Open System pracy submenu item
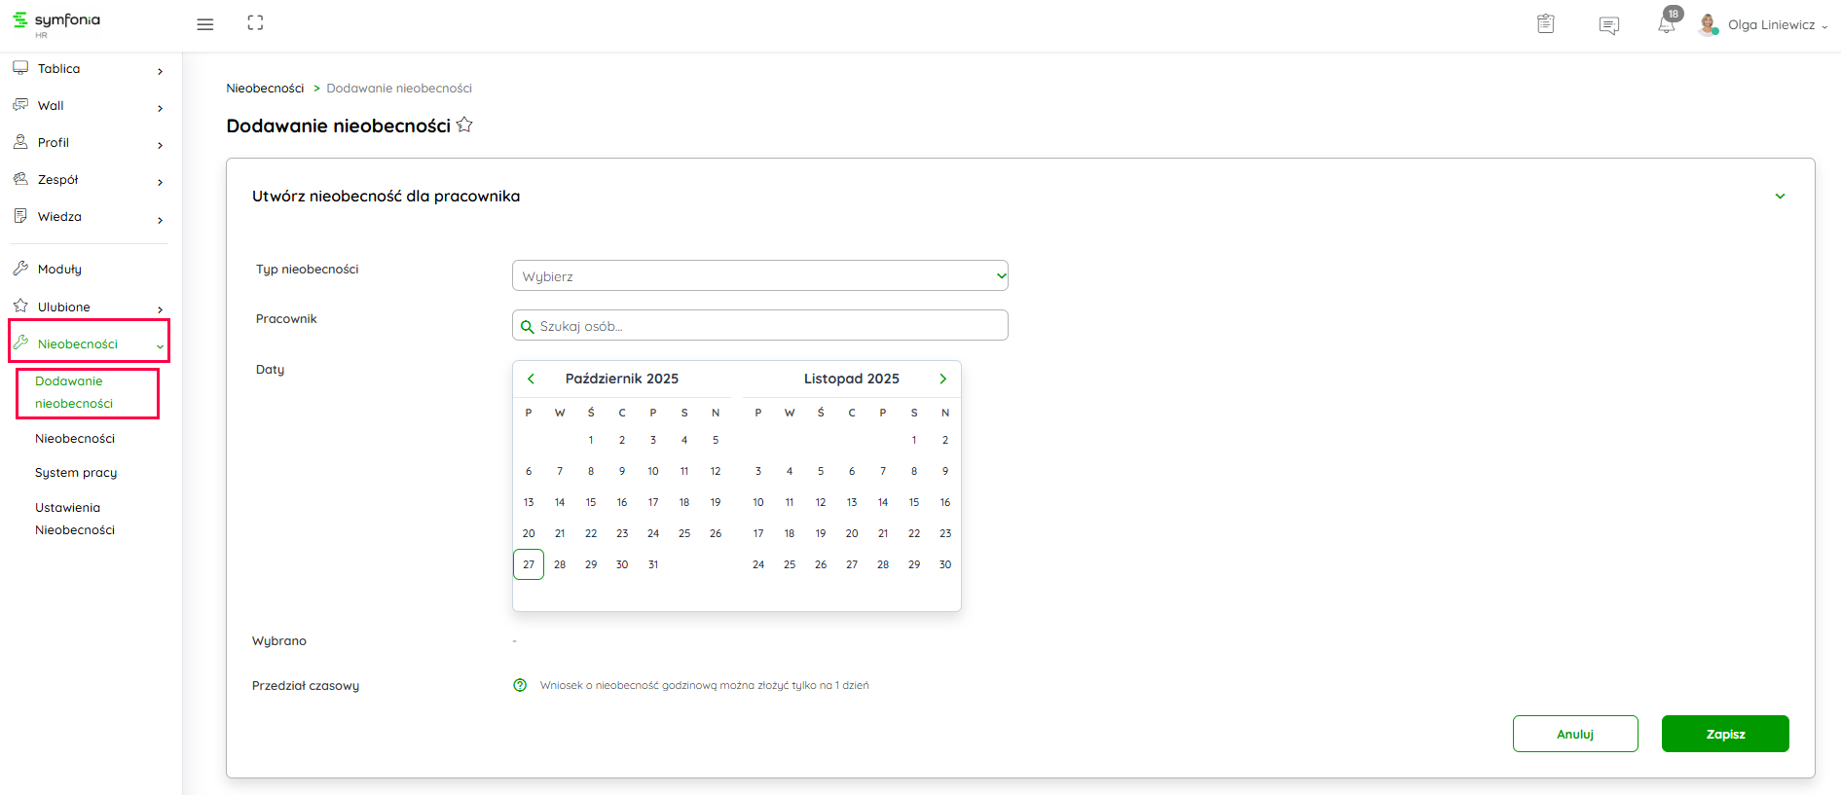The image size is (1841, 795). click(76, 473)
